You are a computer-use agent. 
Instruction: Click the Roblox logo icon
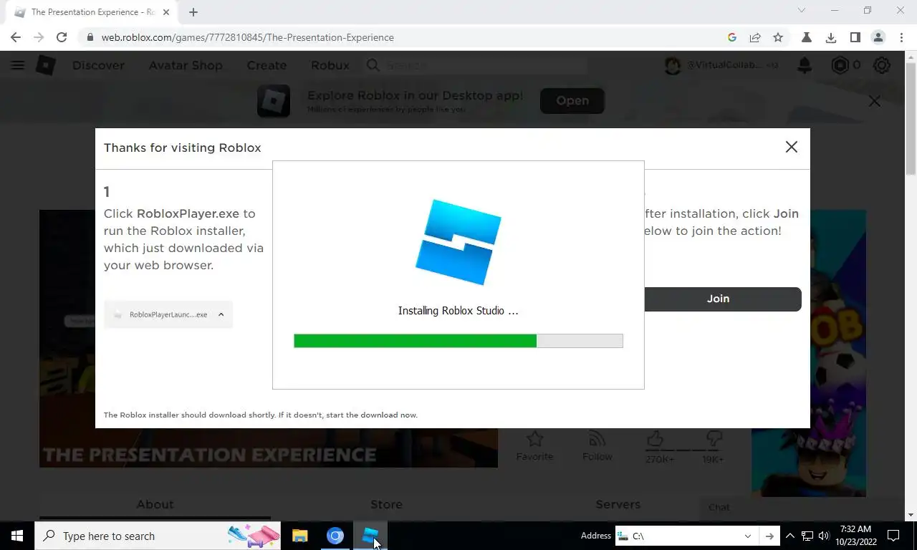tap(46, 65)
